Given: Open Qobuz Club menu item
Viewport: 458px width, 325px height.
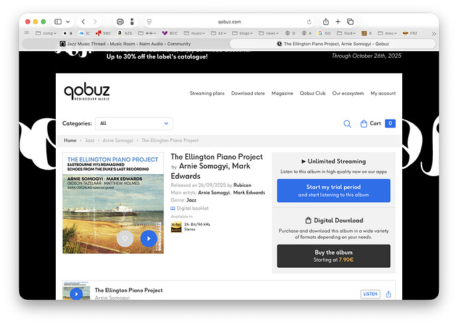Looking at the screenshot, I should click(x=313, y=93).
